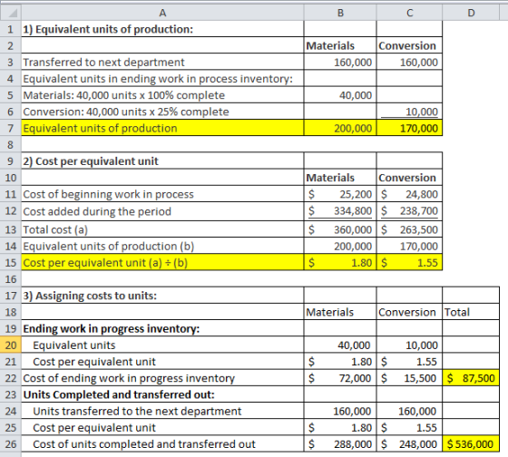Select 'Cost of beginning work in process' cell

point(162,194)
